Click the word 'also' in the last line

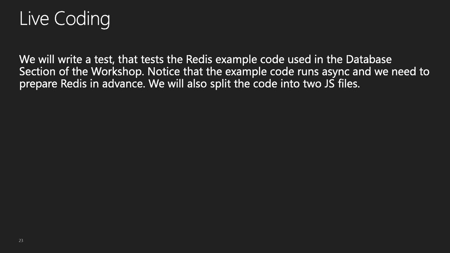pos(197,84)
